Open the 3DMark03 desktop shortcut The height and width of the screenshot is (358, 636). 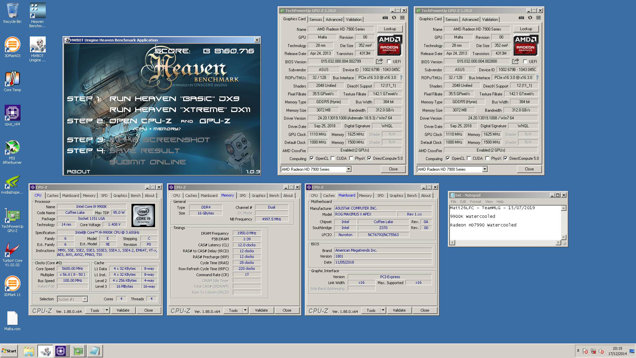tap(12, 47)
